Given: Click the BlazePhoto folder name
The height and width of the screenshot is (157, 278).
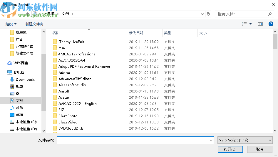Looking at the screenshot, I should click(x=68, y=116).
